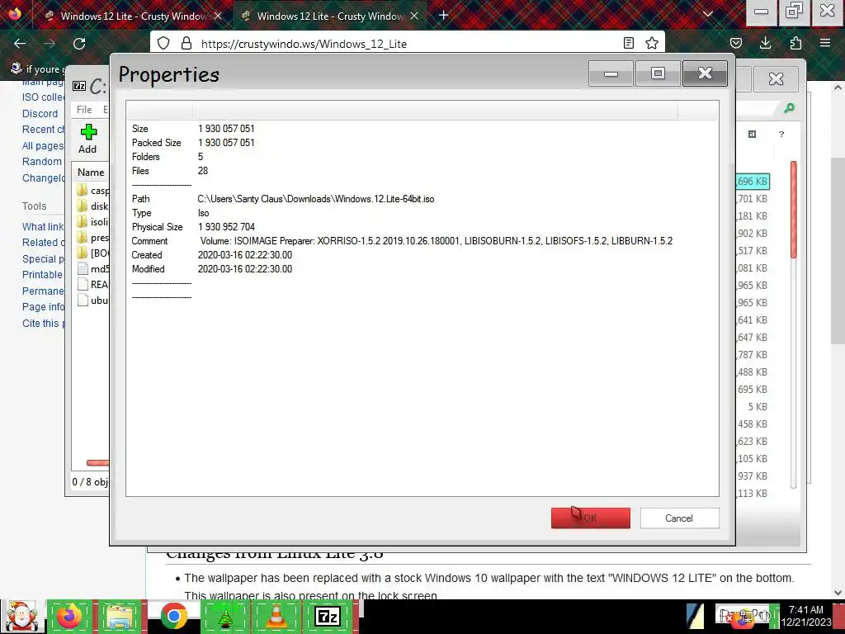Toggle preview pane icon in background window
The height and width of the screenshot is (634, 845).
tap(753, 135)
